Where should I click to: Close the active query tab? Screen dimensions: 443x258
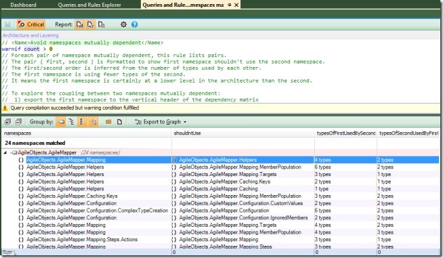point(236,5)
